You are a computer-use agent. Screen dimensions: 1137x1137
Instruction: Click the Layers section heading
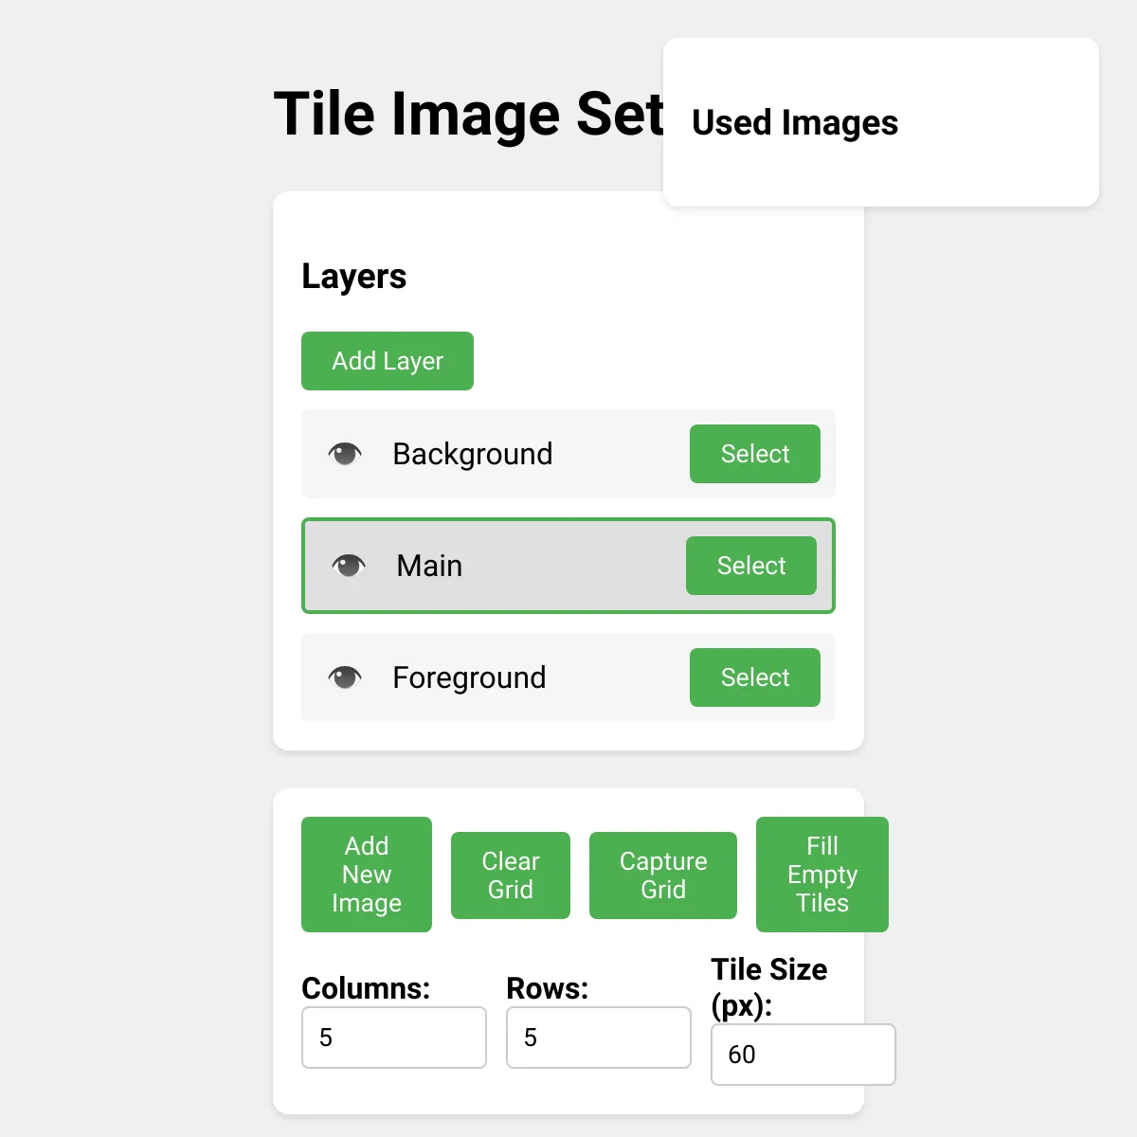pos(353,276)
